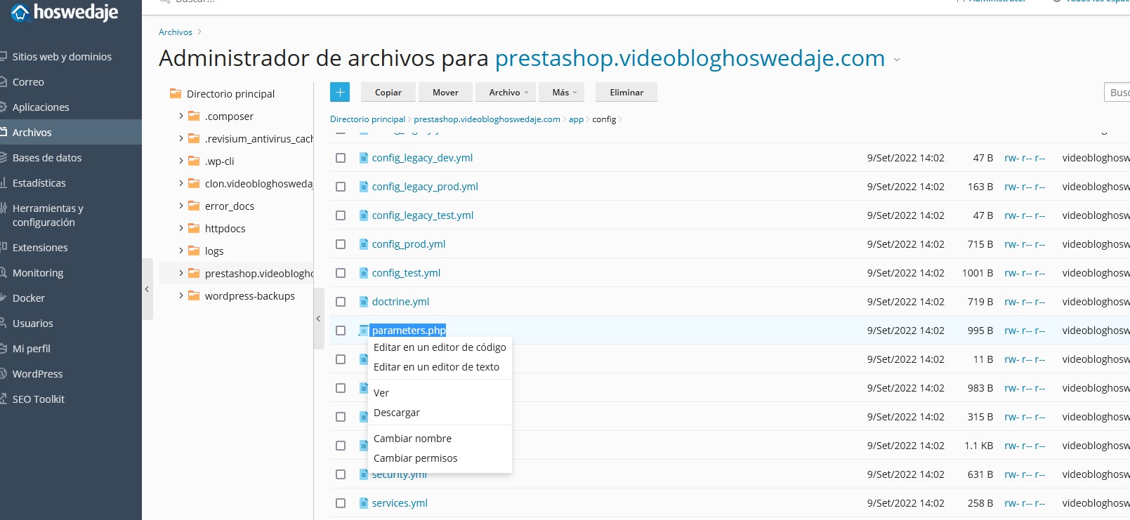Open WordPress in sidebar
The height and width of the screenshot is (520, 1130).
tap(37, 374)
